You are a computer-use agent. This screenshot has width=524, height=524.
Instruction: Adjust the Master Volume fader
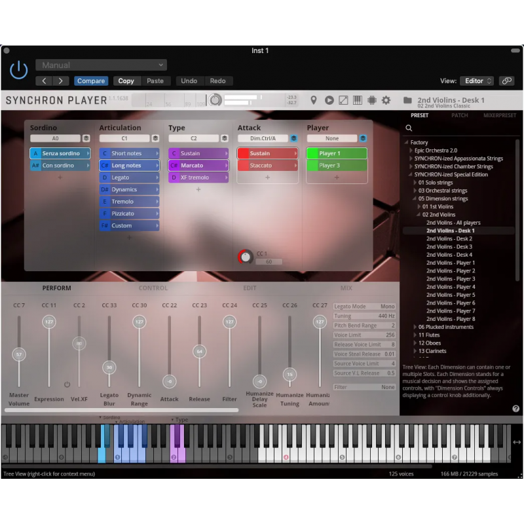[x=19, y=354]
